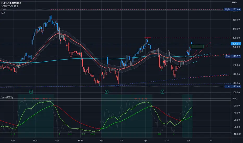Select the SCALPTOOL R1.1 indicator label
243x143 pixels.
pyautogui.click(x=10, y=6)
